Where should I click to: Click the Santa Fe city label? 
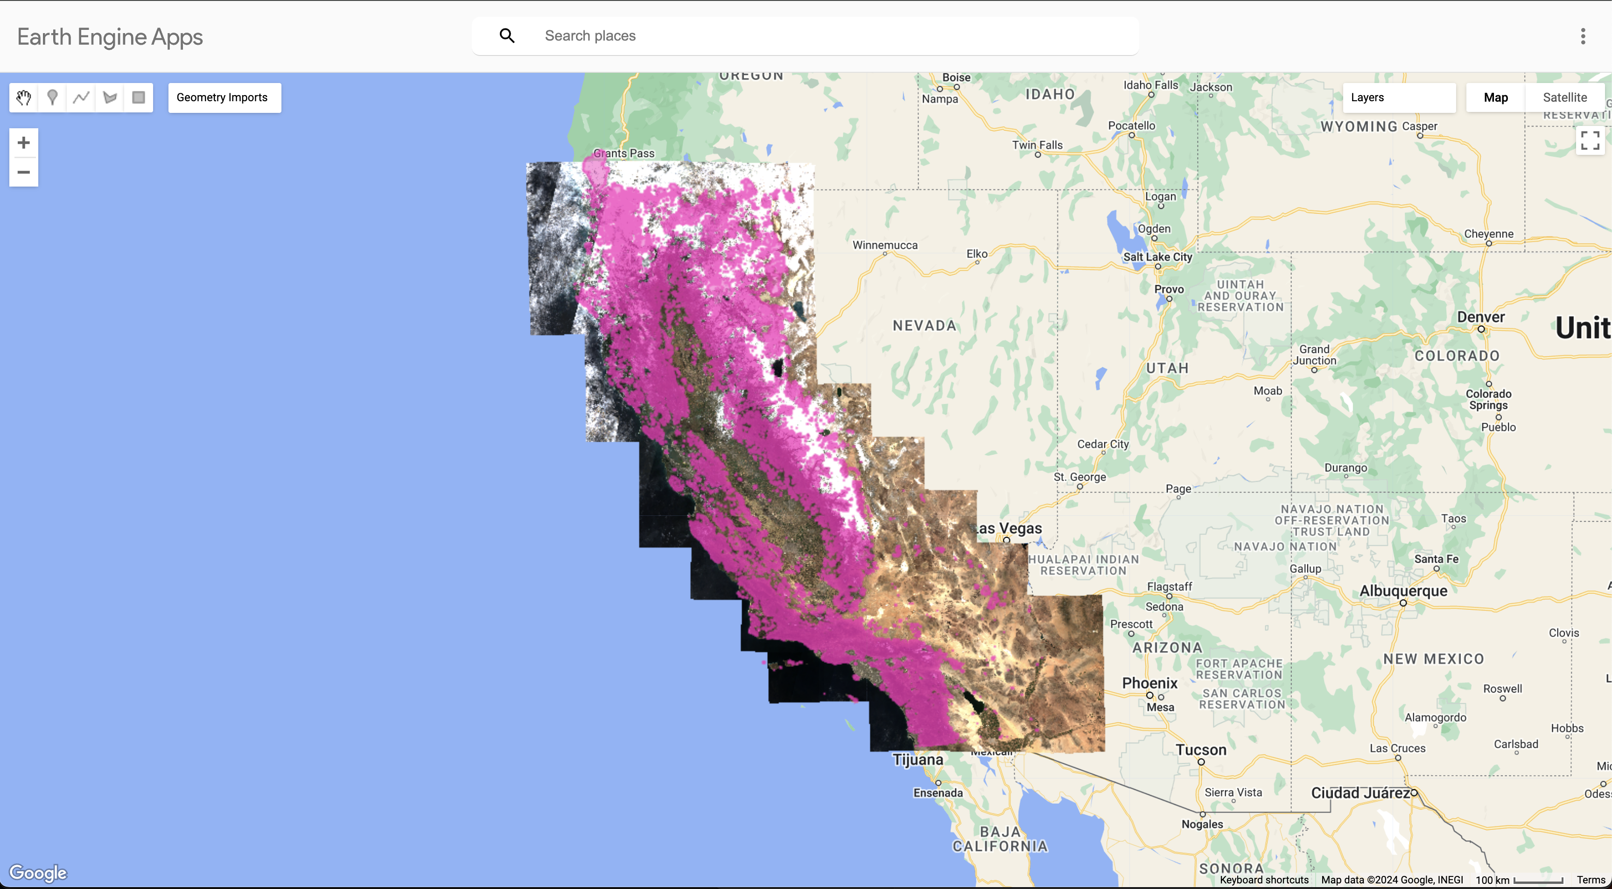tap(1436, 559)
